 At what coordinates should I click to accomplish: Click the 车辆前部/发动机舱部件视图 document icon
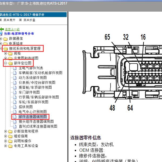tap(15, 73)
